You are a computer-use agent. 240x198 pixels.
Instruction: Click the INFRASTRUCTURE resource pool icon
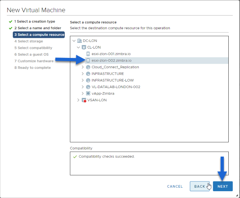[88, 74]
